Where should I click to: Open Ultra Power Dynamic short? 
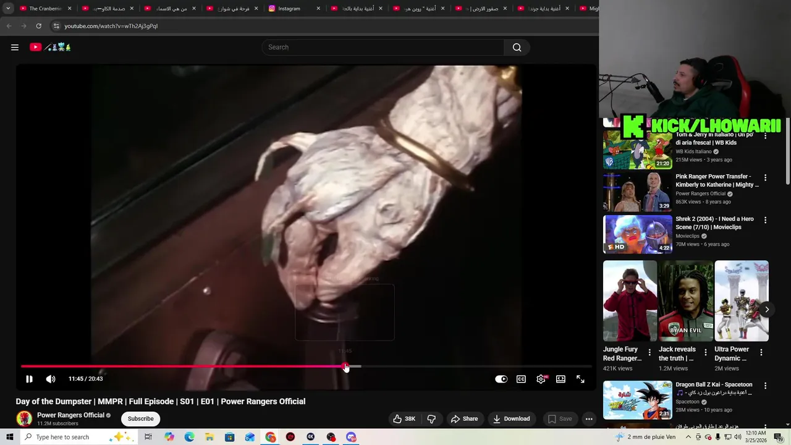point(742,300)
